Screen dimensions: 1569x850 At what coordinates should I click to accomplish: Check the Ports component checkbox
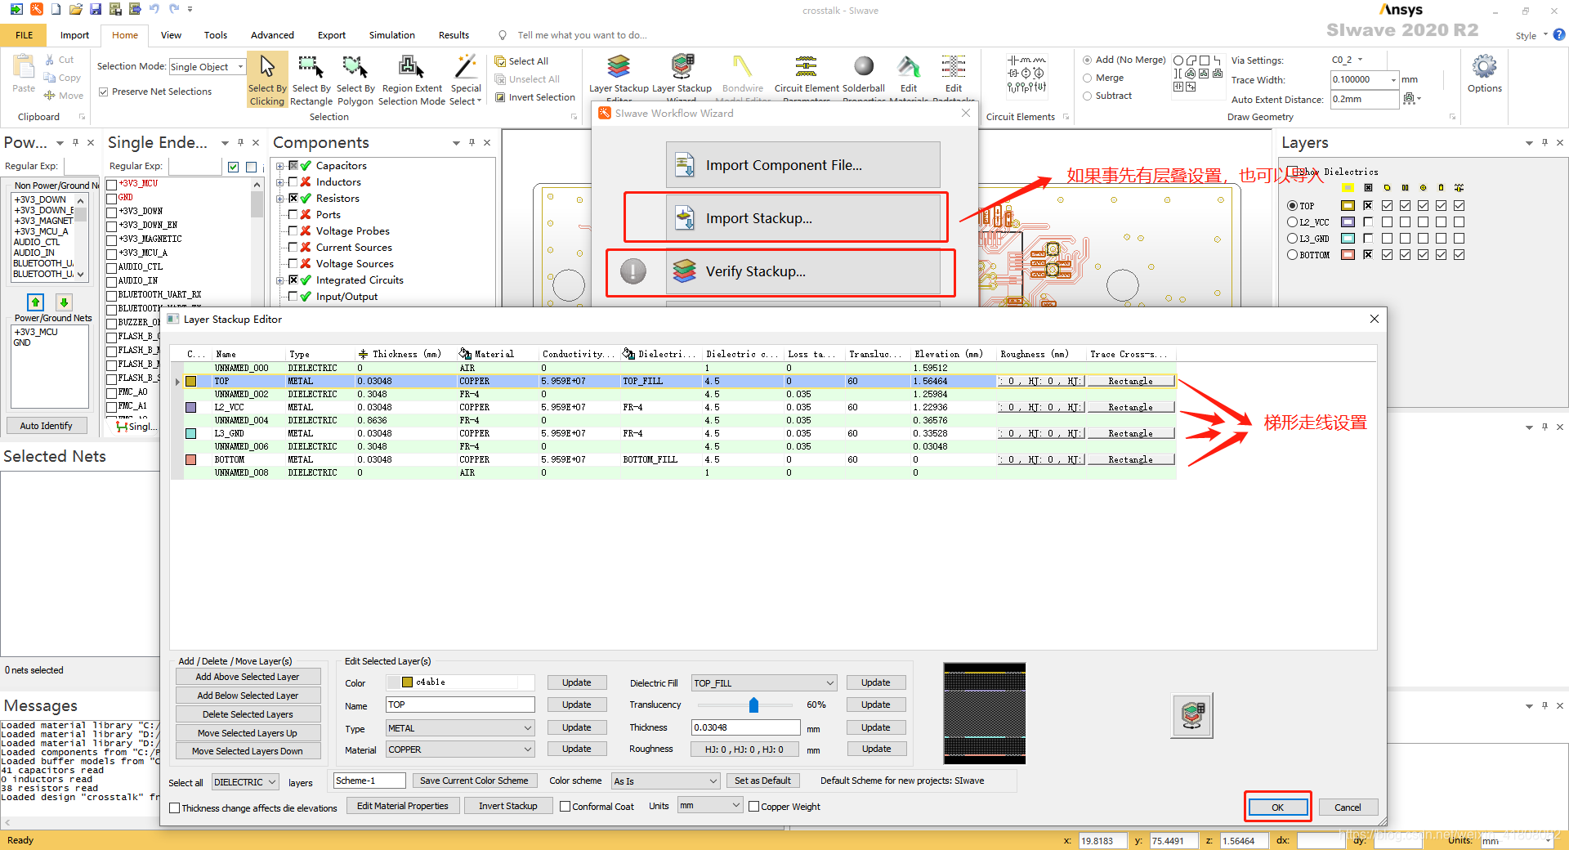293,215
